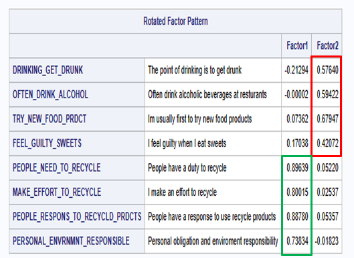Click the Rotated Factor Pattern title
Viewport: 354px width, 258px height.
point(175,21)
